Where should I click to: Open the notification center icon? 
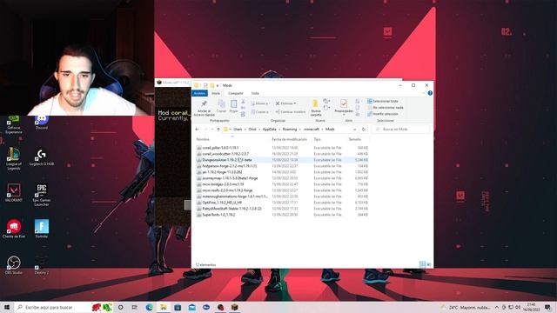547,307
